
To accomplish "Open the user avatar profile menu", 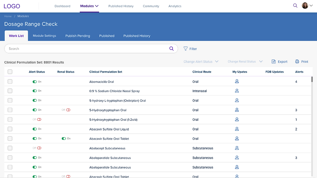I will (305, 6).
